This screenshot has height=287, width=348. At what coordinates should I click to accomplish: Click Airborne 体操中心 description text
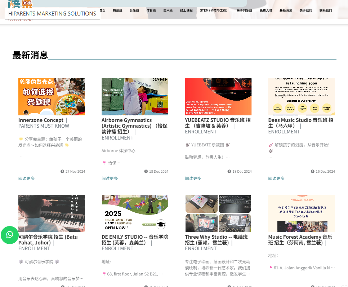tap(118, 151)
